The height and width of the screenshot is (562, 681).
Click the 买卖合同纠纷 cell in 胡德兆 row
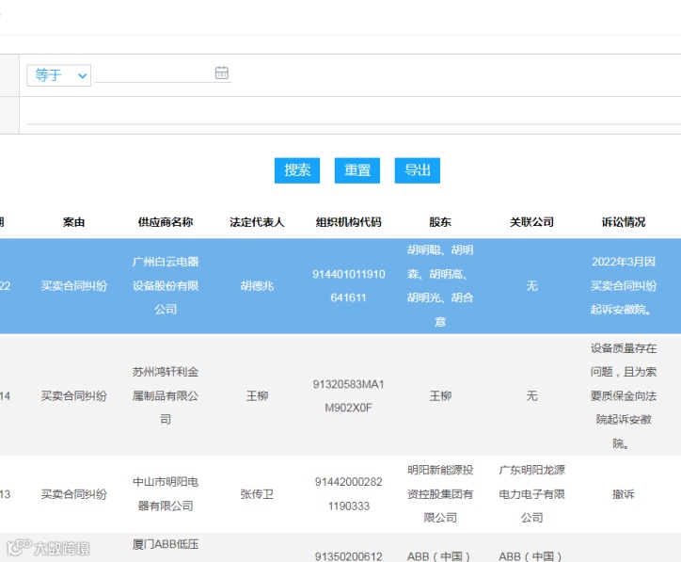pyautogui.click(x=73, y=285)
